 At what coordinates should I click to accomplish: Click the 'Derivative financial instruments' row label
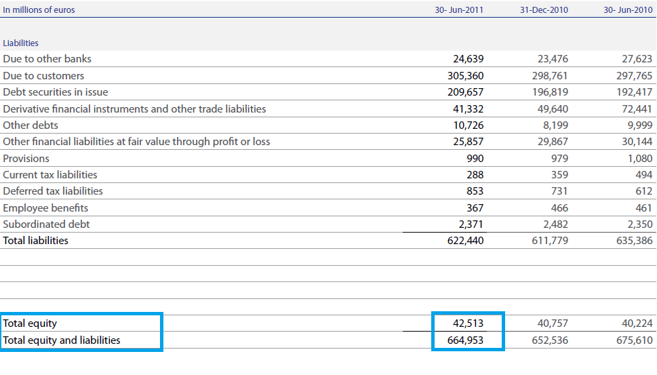coord(134,109)
